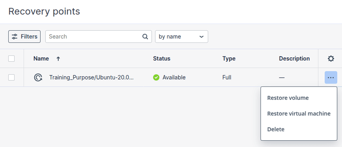Open column settings gear icon
Screen dimensions: 342x147
[x=331, y=59]
